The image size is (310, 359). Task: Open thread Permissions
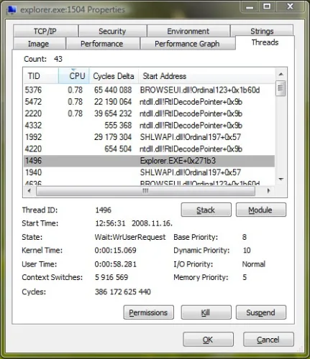149,312
